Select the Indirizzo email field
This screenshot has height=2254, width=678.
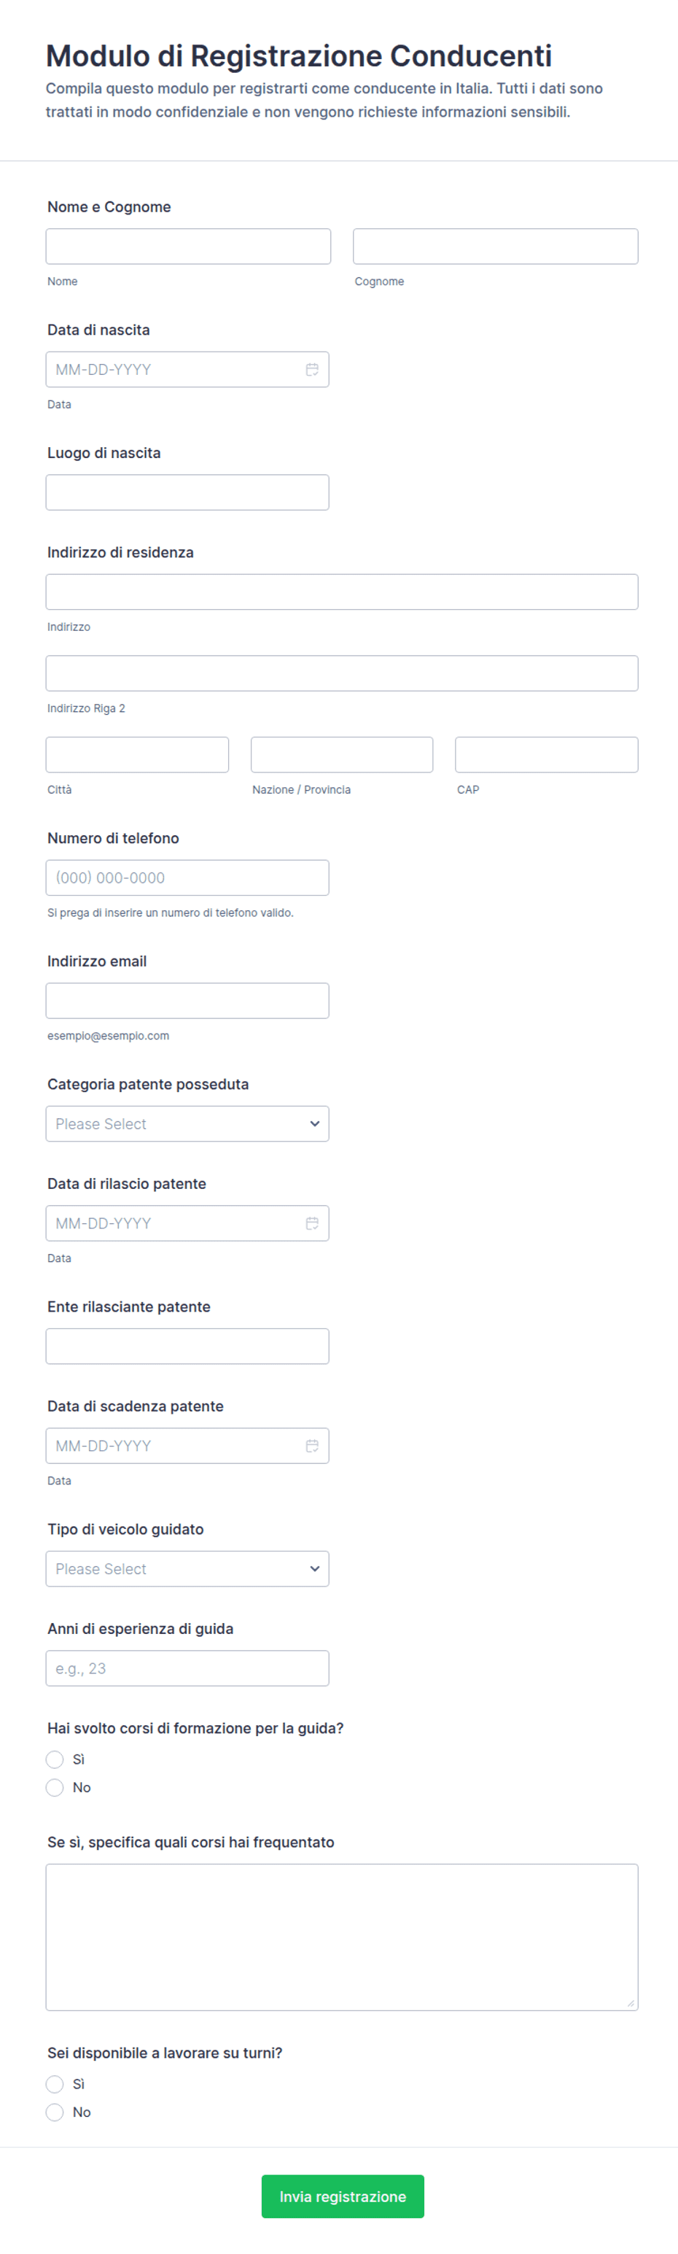[x=187, y=1000]
